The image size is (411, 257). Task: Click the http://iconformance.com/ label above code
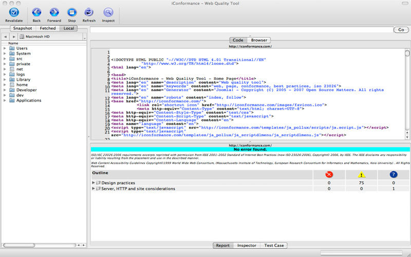tap(250, 46)
